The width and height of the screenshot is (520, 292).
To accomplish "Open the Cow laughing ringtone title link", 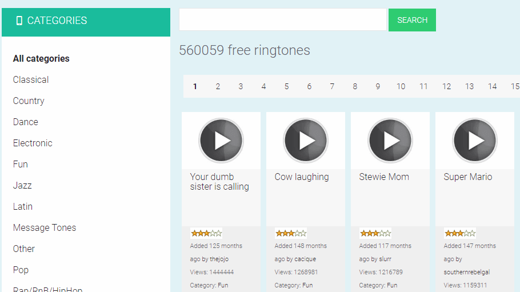I will (302, 177).
